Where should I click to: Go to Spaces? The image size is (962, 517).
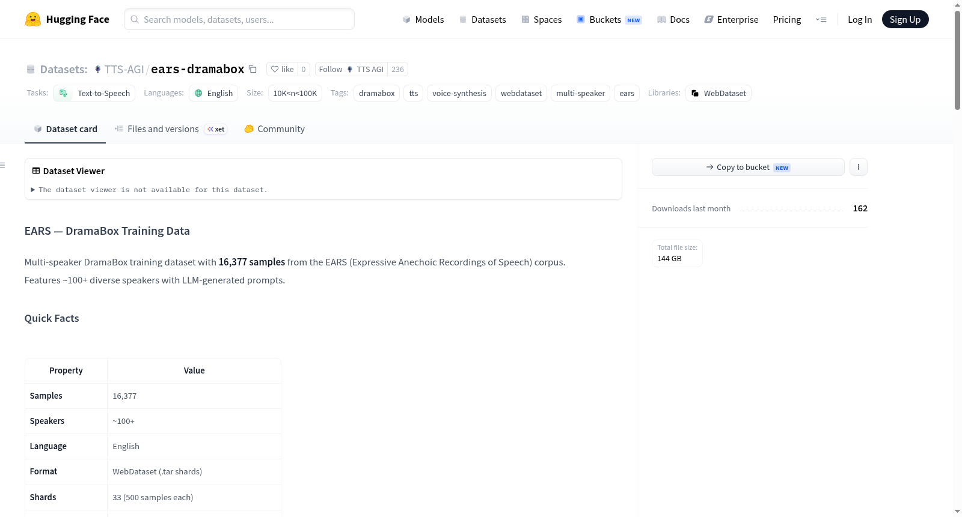click(542, 20)
